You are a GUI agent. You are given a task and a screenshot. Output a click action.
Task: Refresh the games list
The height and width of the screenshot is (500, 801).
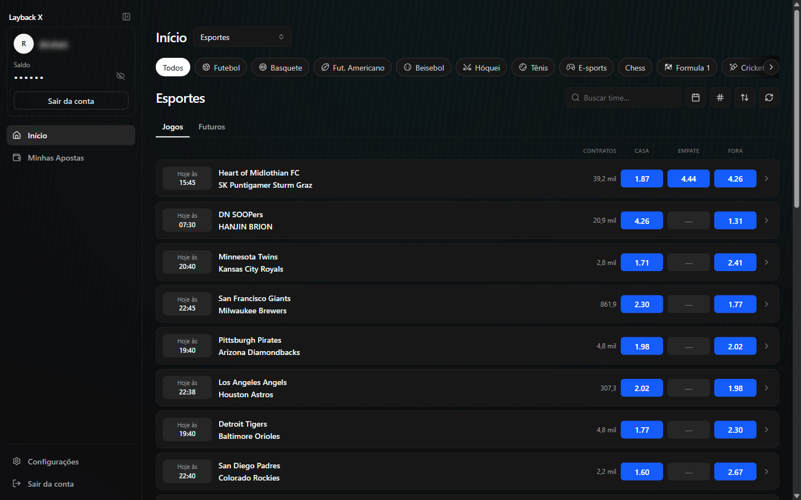click(x=769, y=97)
